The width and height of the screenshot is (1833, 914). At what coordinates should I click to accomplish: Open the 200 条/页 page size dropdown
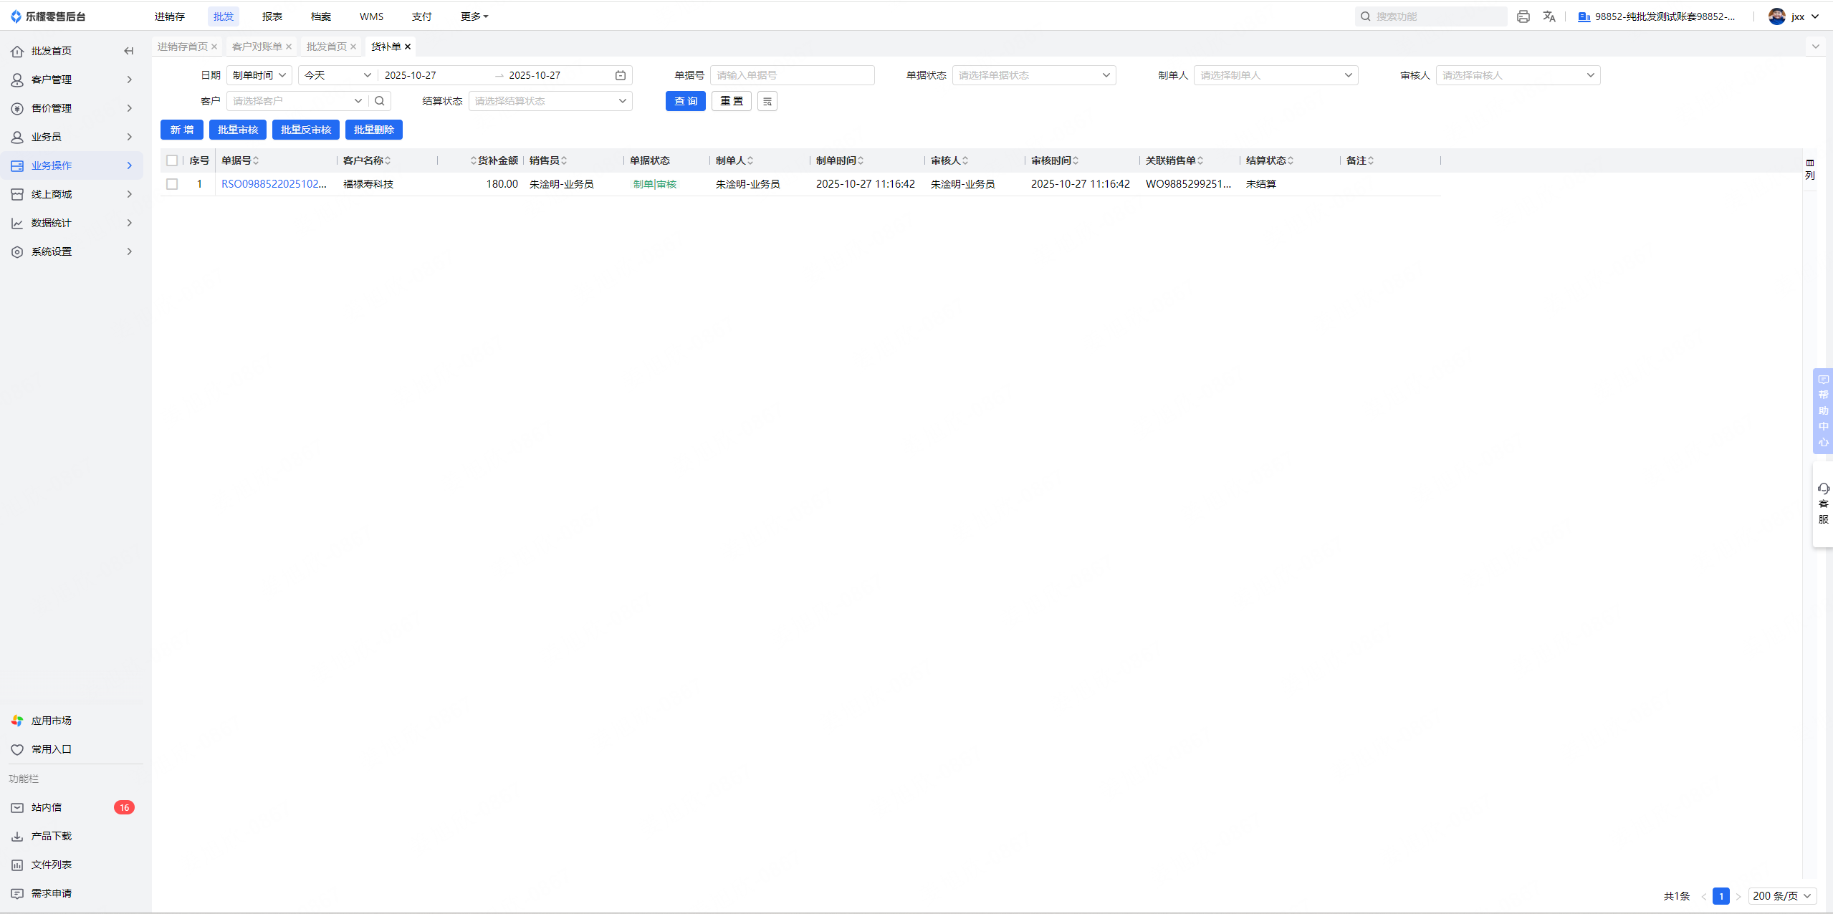coord(1781,896)
